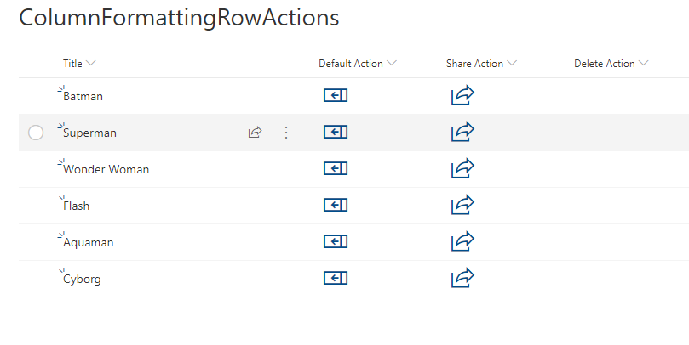
Task: Click the Default Action icon for Aquaman
Action: click(336, 242)
